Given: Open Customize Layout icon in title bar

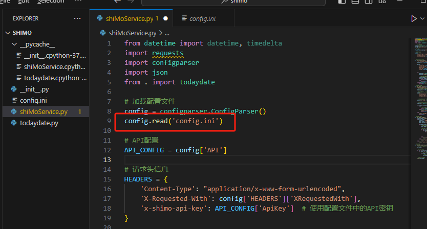Looking at the screenshot, I should pyautogui.click(x=382, y=2).
